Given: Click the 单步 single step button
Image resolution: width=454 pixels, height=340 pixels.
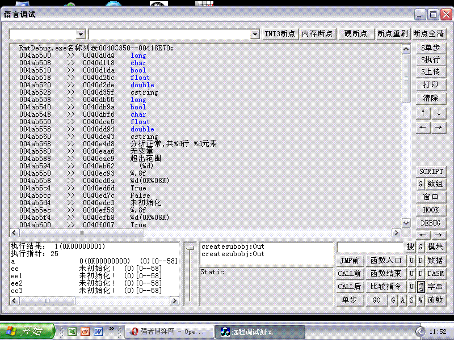Looking at the screenshot, I should point(350,300).
